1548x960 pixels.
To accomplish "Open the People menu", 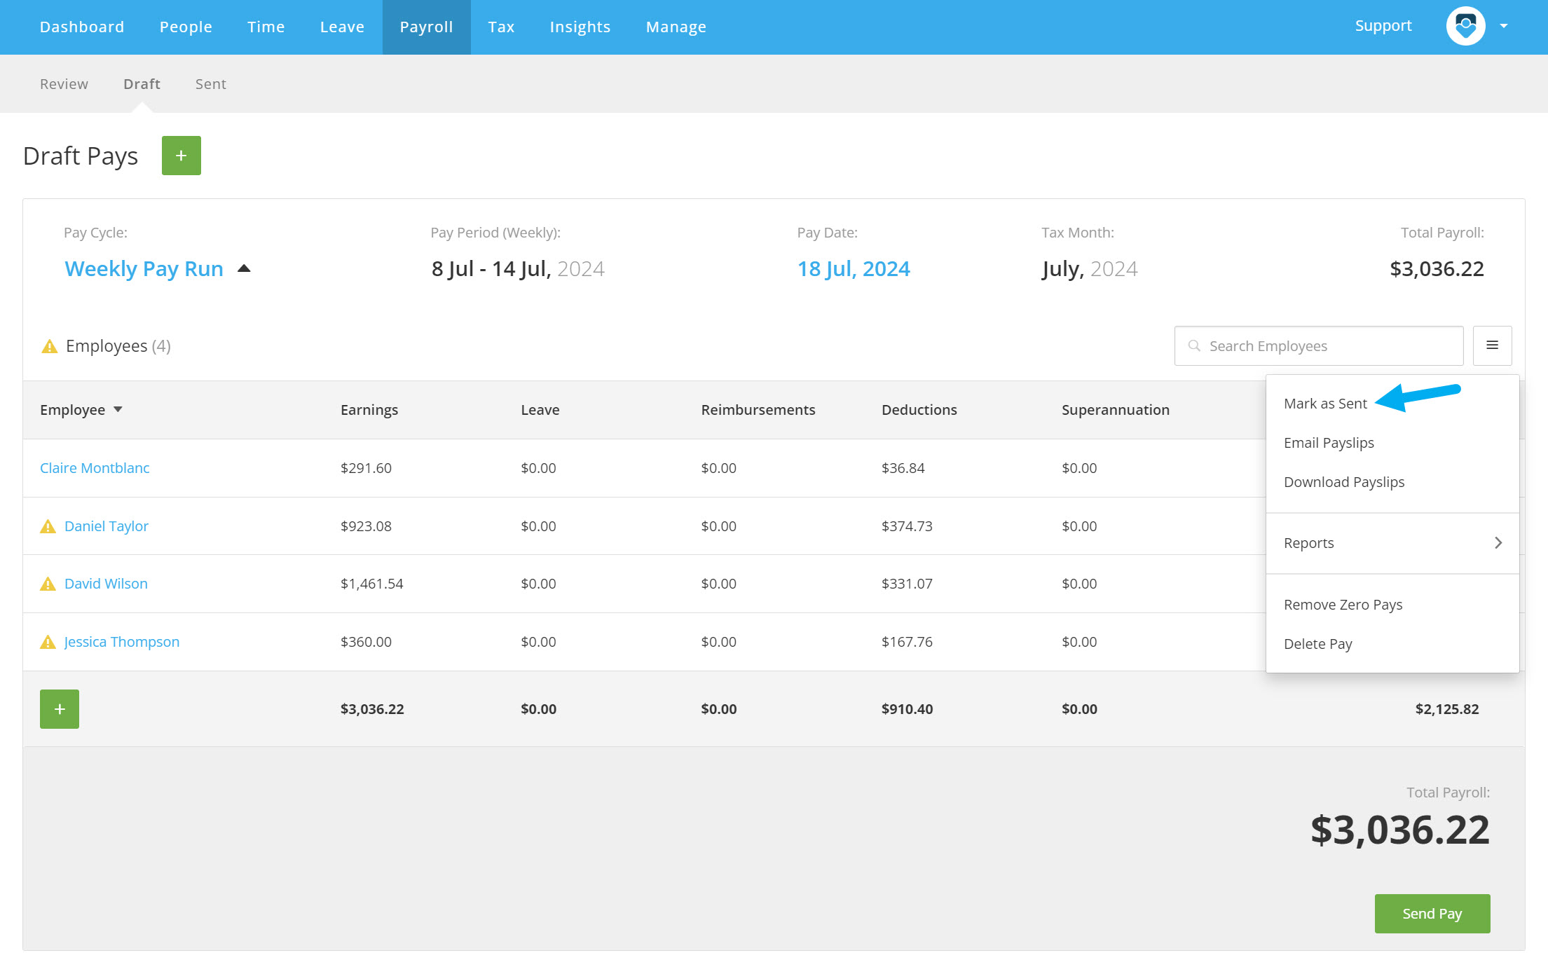I will 186,27.
